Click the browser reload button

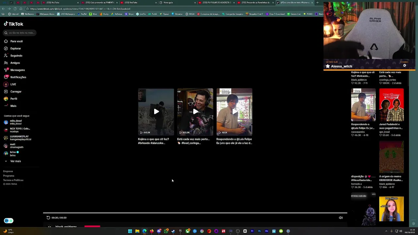coord(15,9)
